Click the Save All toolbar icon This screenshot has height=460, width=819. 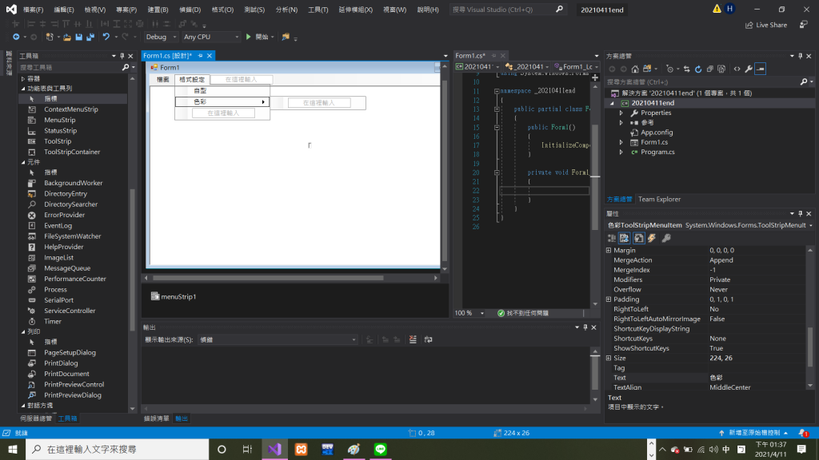click(x=90, y=37)
